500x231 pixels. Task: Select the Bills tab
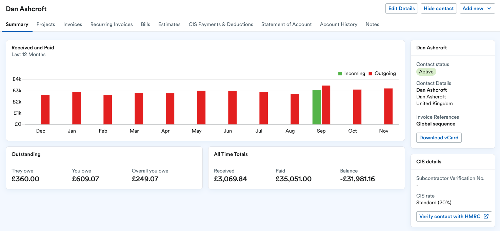click(145, 24)
